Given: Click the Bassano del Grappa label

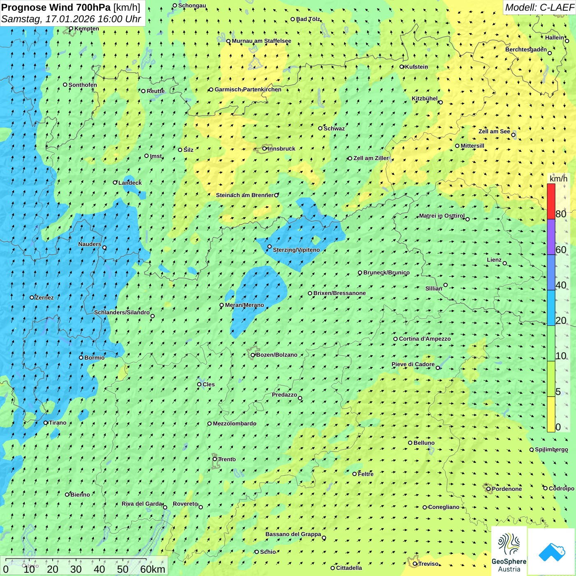Looking at the screenshot, I should (x=293, y=534).
